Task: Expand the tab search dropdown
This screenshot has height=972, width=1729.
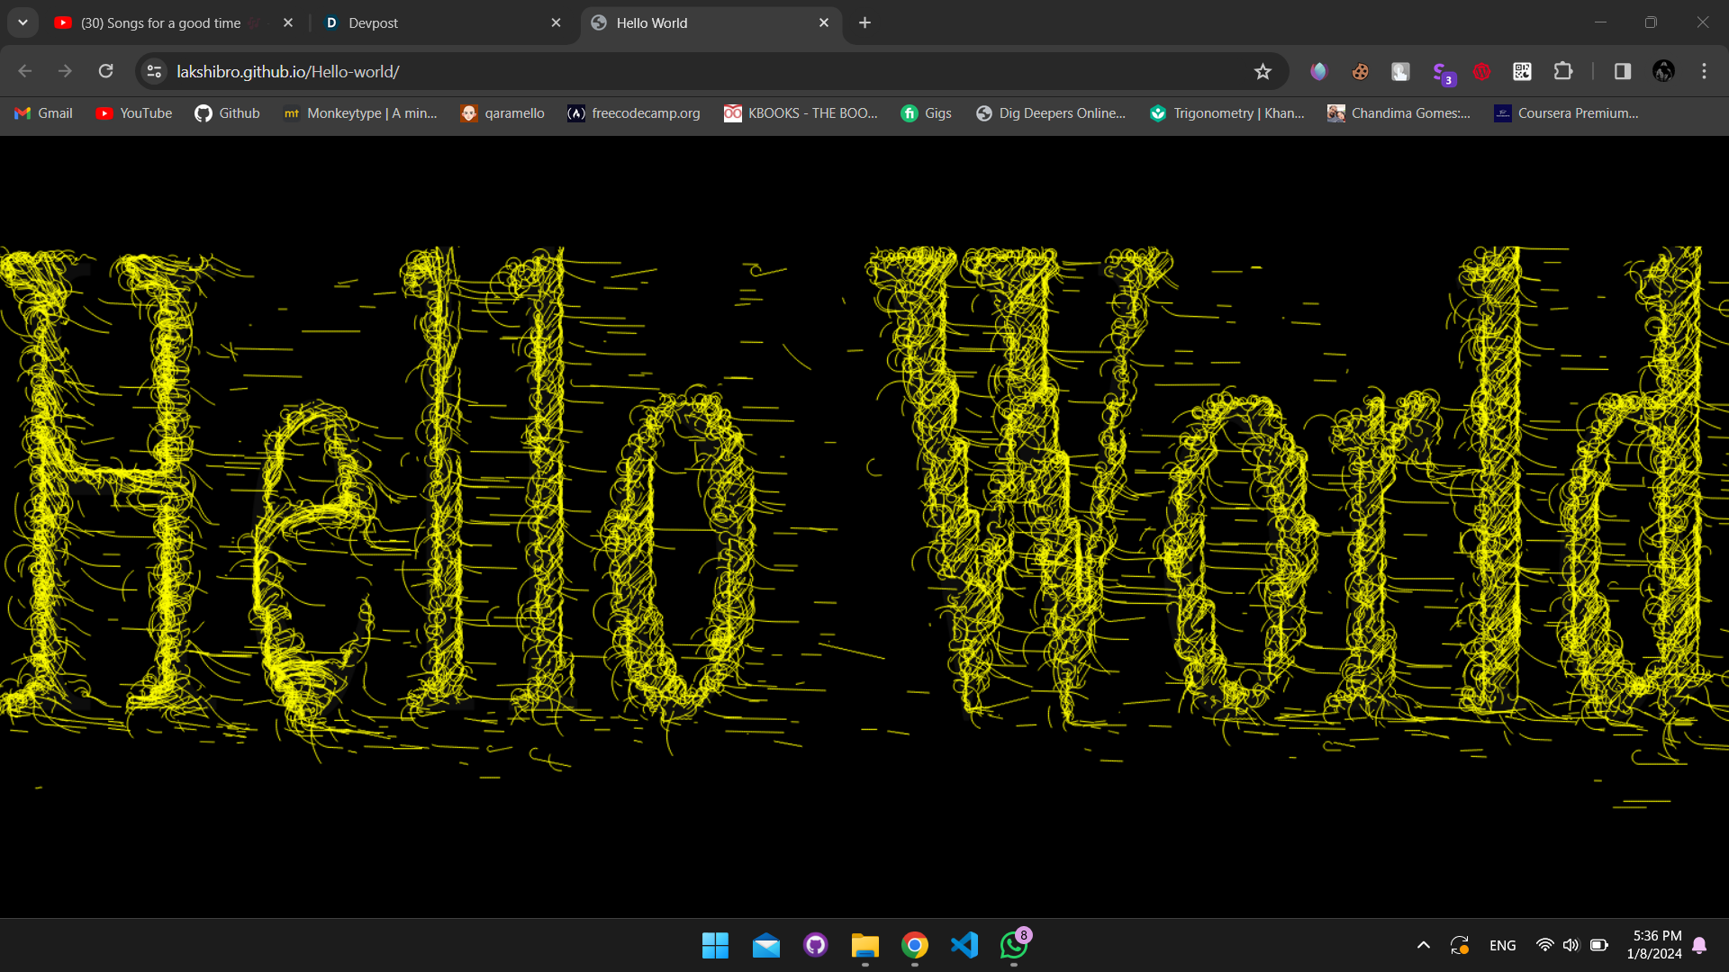Action: (x=23, y=22)
